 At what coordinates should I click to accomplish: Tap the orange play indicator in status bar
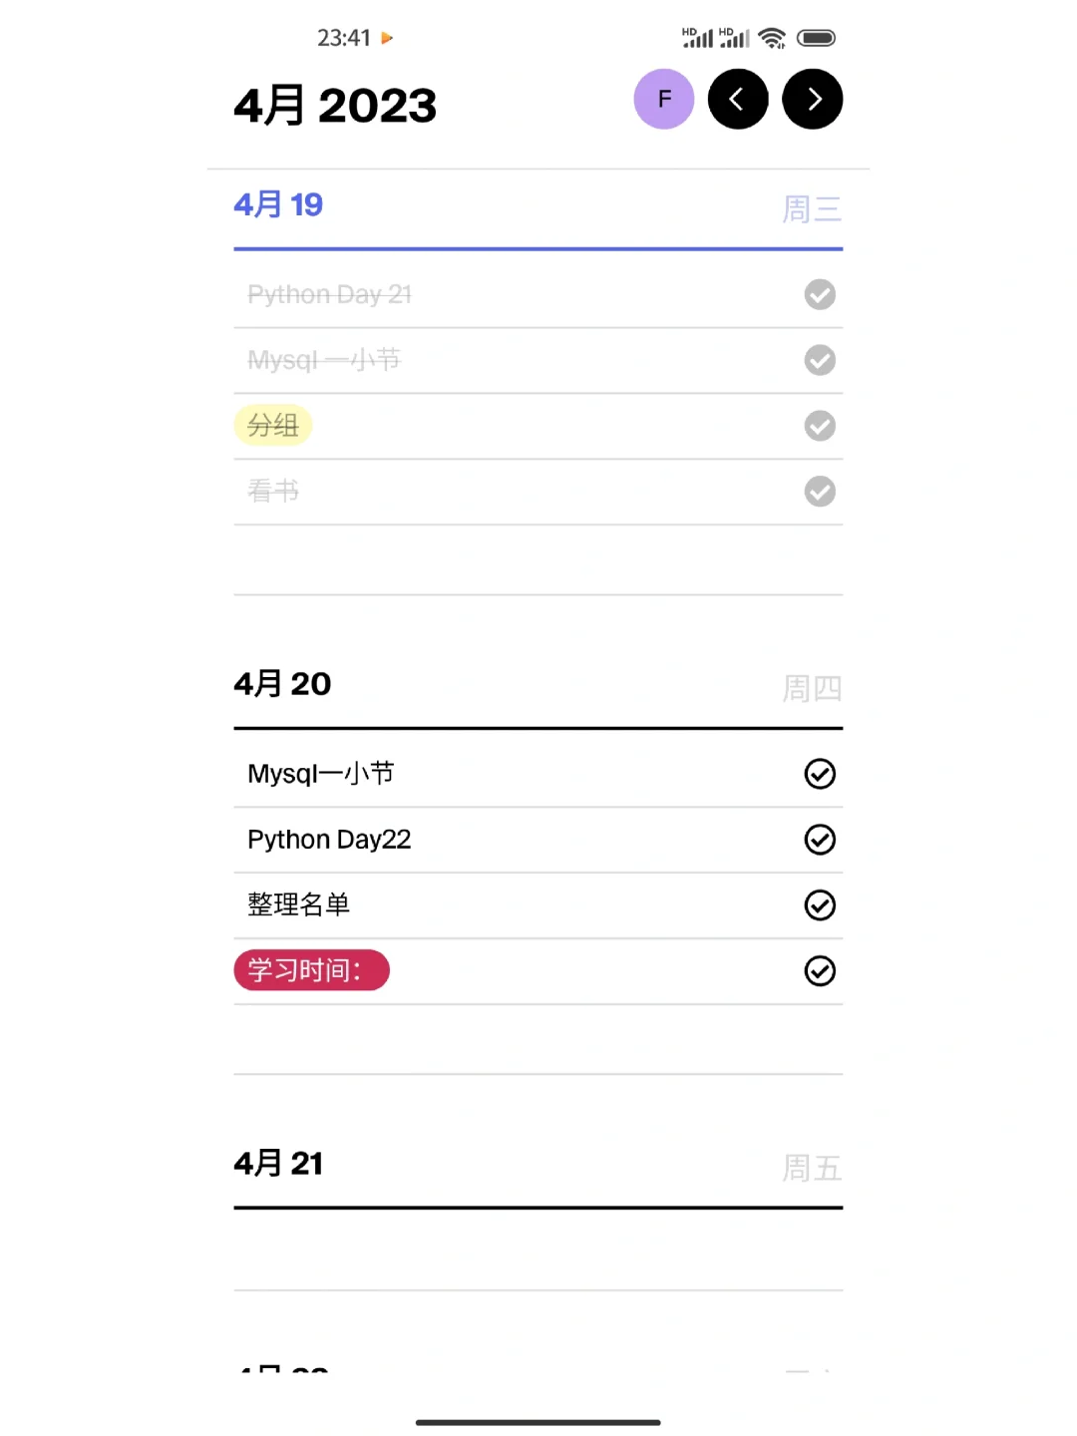point(387,38)
